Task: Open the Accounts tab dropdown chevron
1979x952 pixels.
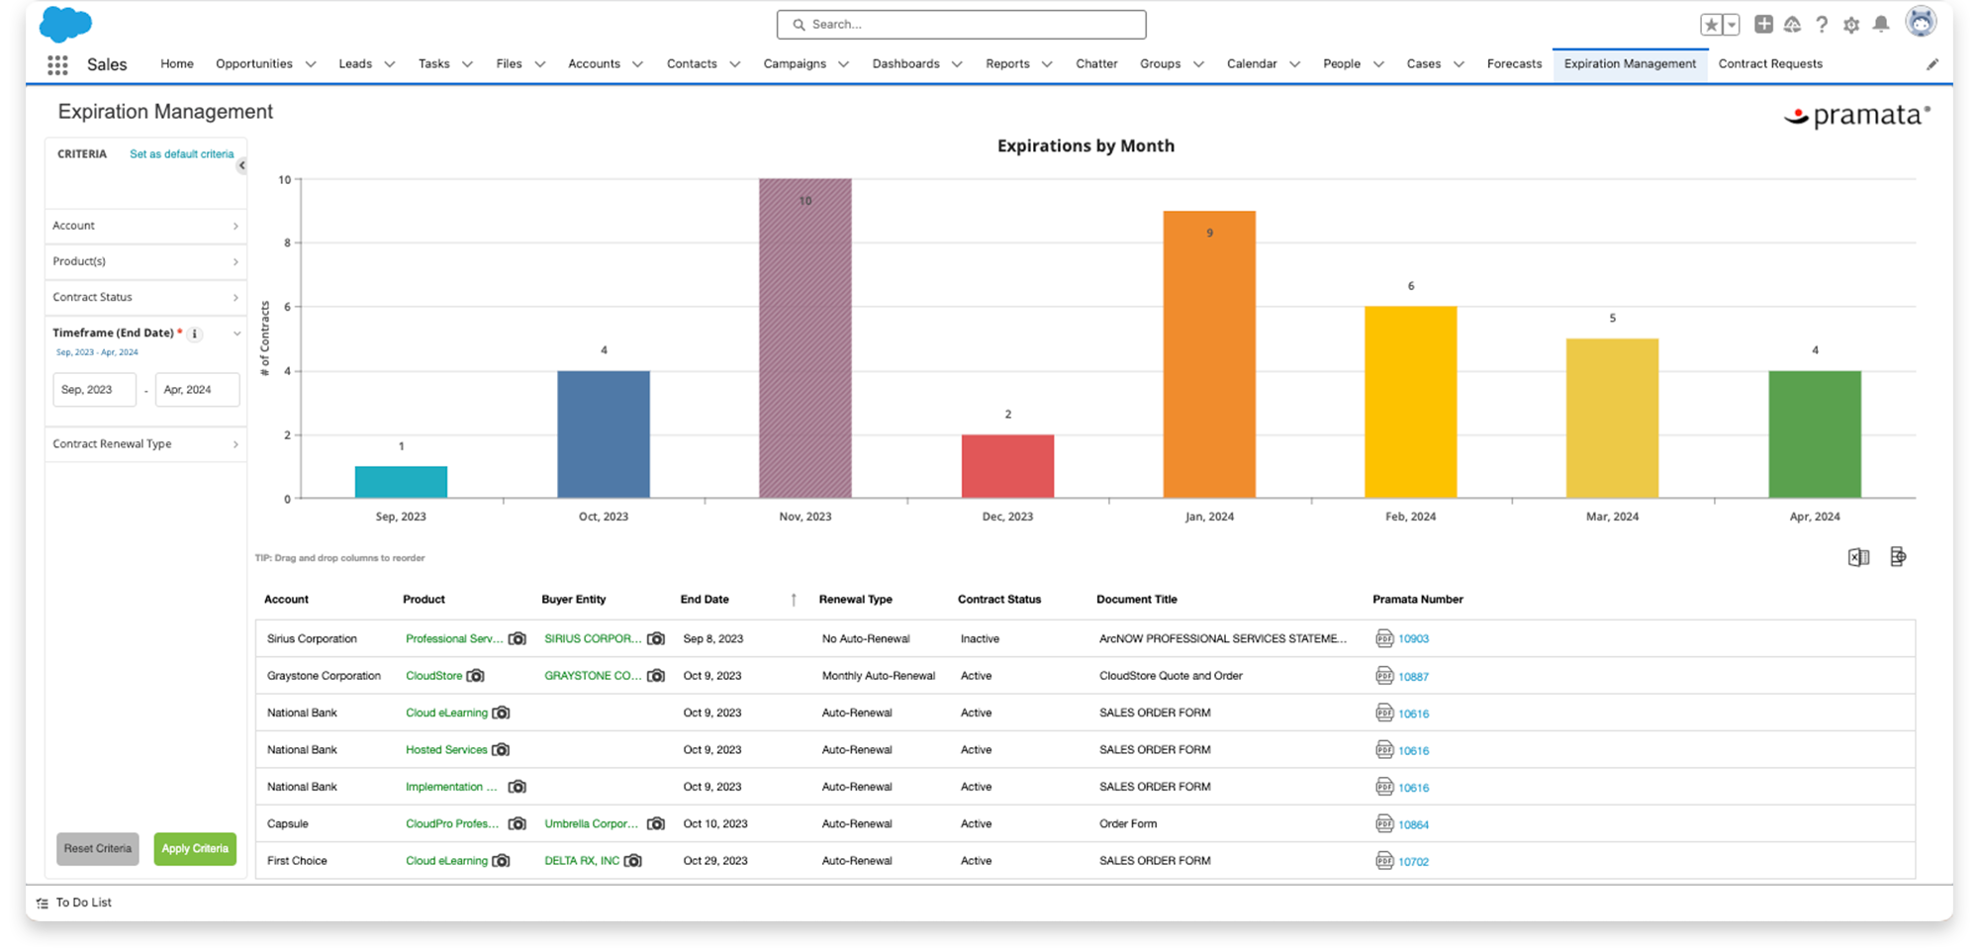Action: (637, 64)
